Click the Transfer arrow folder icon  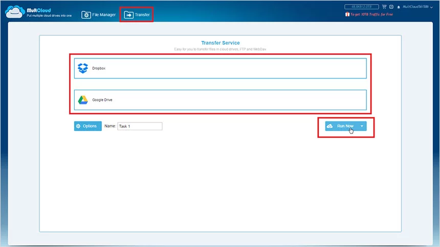point(128,15)
